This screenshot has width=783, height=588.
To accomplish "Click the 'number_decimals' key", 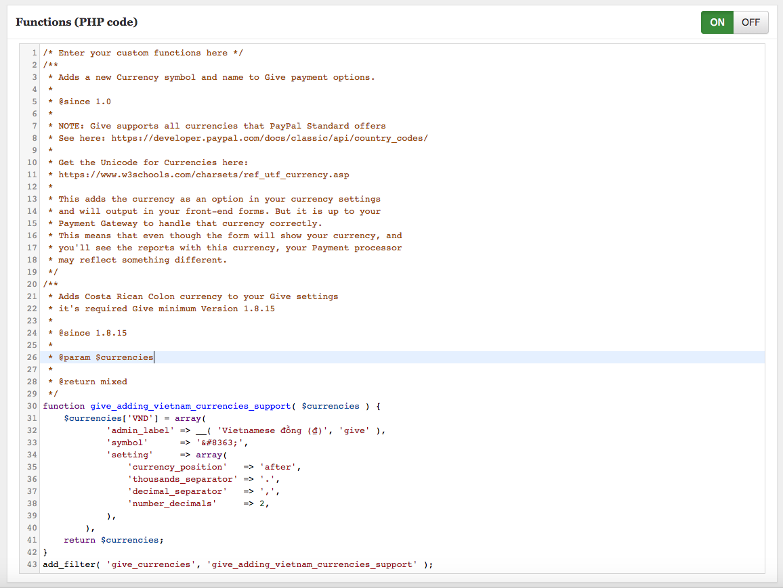I will (172, 503).
